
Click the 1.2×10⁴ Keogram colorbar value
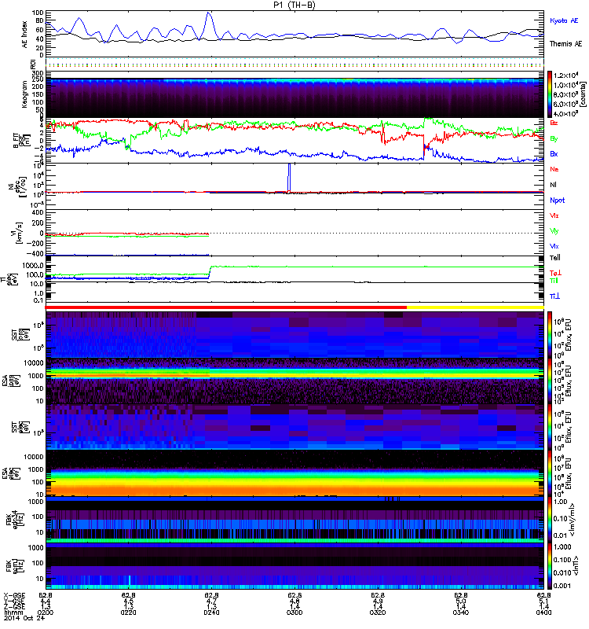click(x=565, y=75)
